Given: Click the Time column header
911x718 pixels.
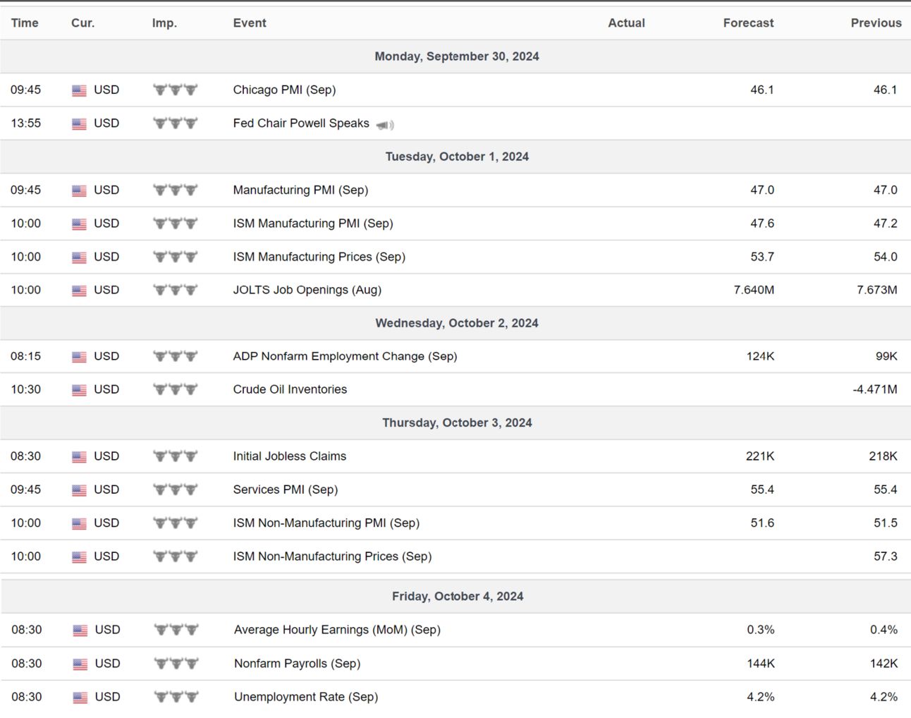Looking at the screenshot, I should (25, 23).
